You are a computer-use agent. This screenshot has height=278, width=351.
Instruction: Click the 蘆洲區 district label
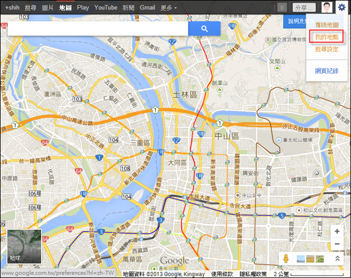52,94
